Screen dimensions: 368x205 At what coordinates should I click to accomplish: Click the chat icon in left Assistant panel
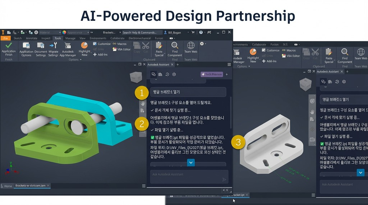(153, 74)
